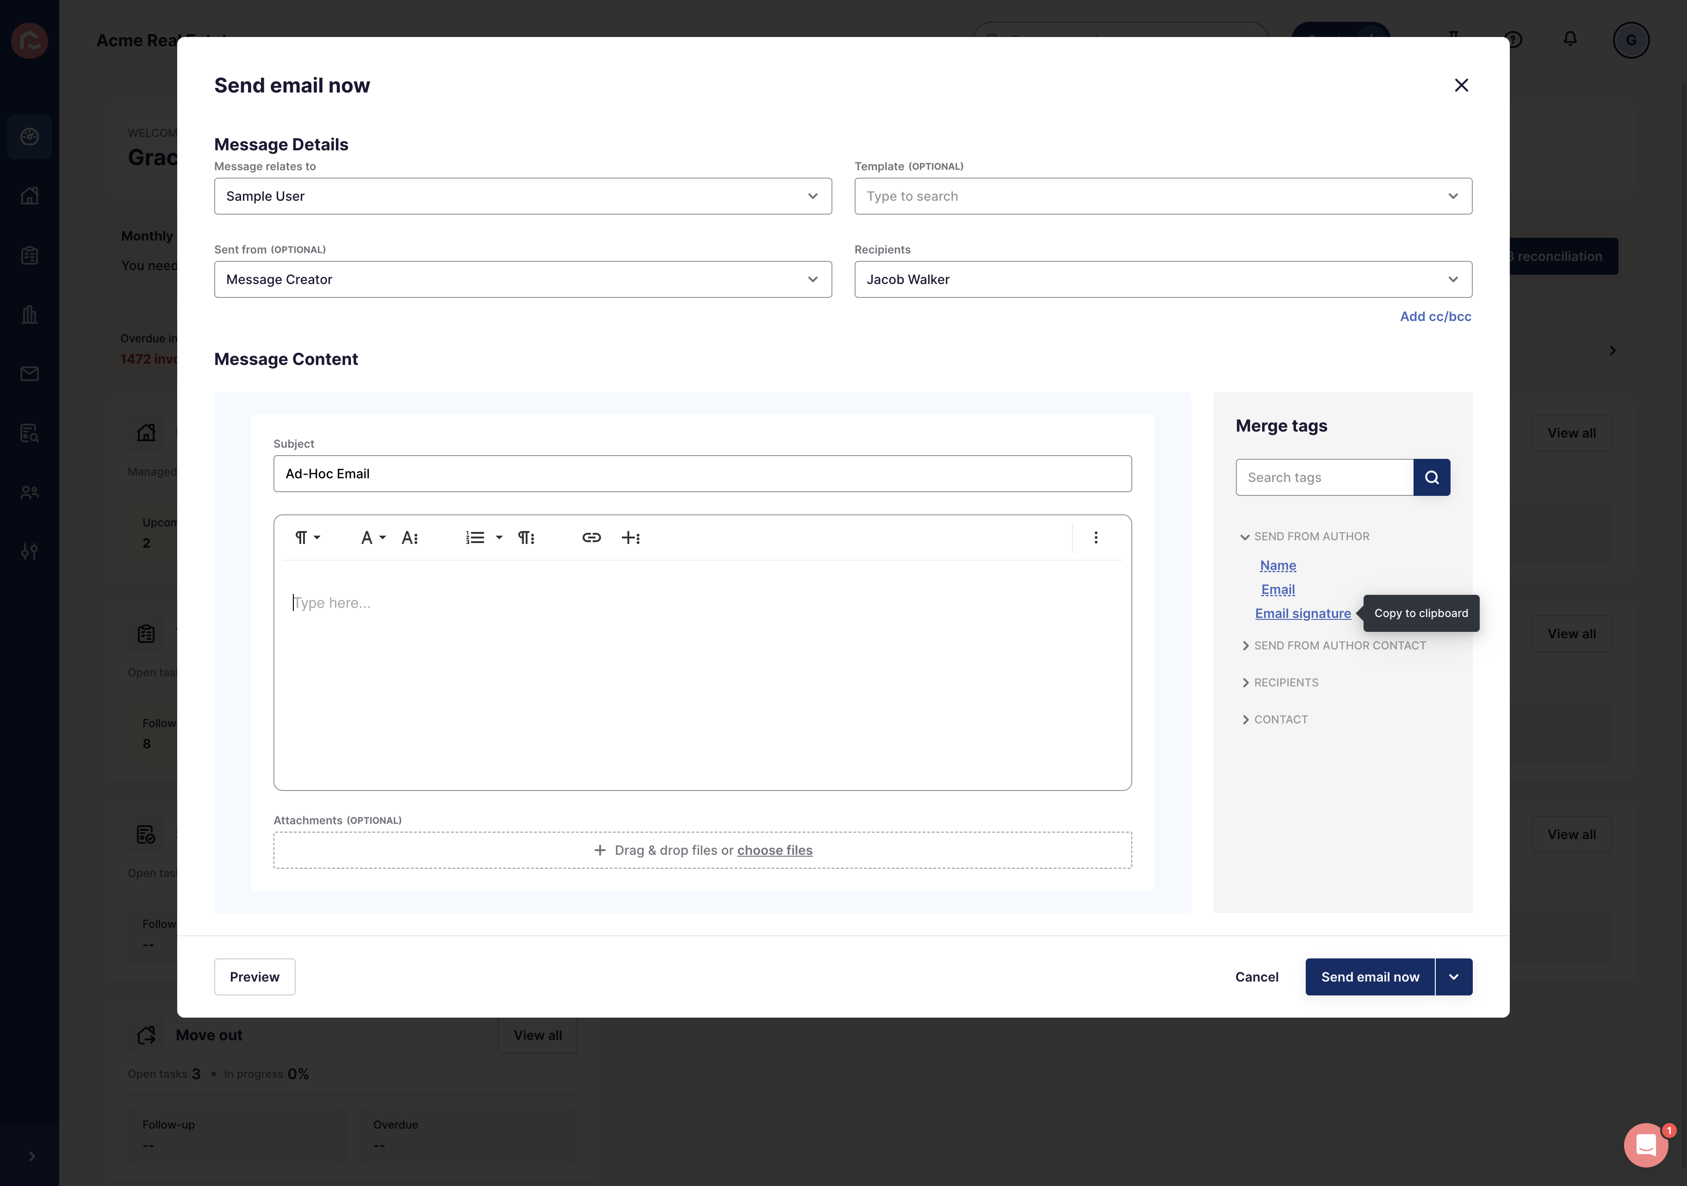Cancel the email dialog
This screenshot has height=1186, width=1687.
1256,977
